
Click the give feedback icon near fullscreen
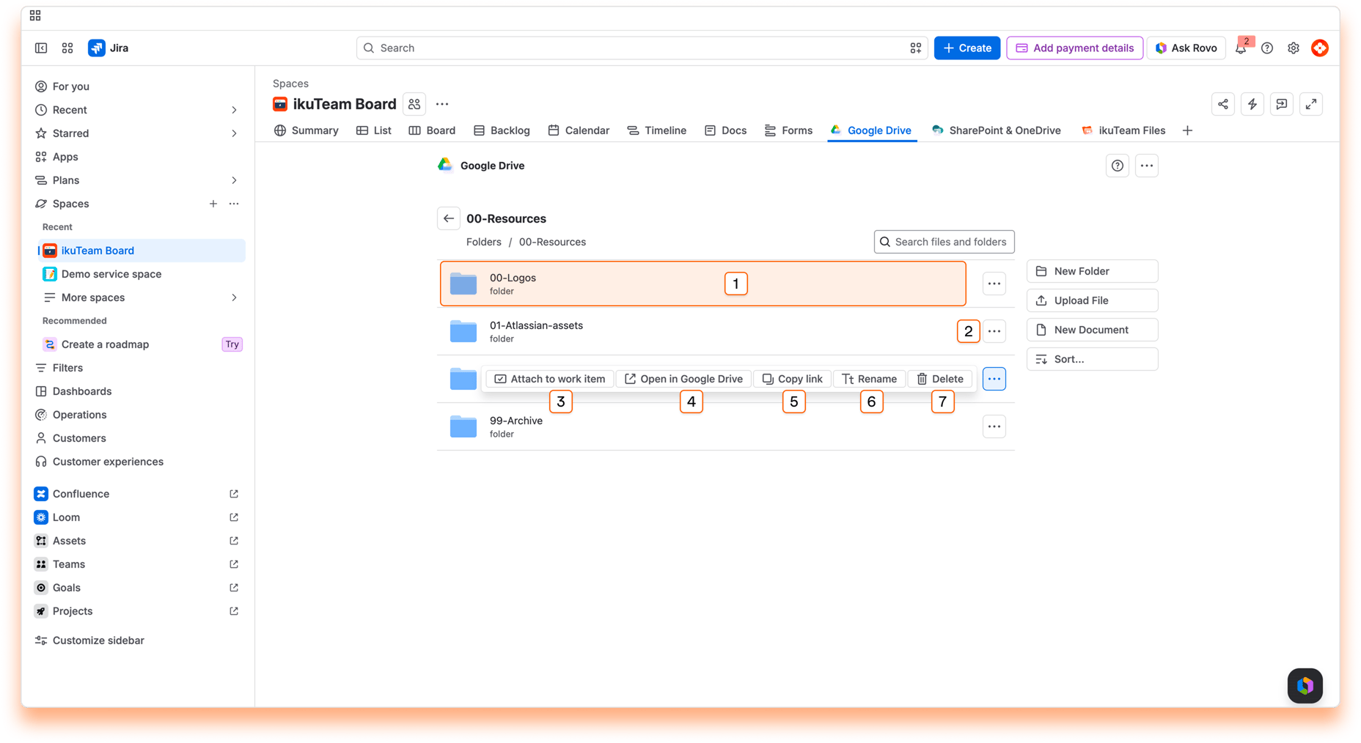pyautogui.click(x=1282, y=104)
